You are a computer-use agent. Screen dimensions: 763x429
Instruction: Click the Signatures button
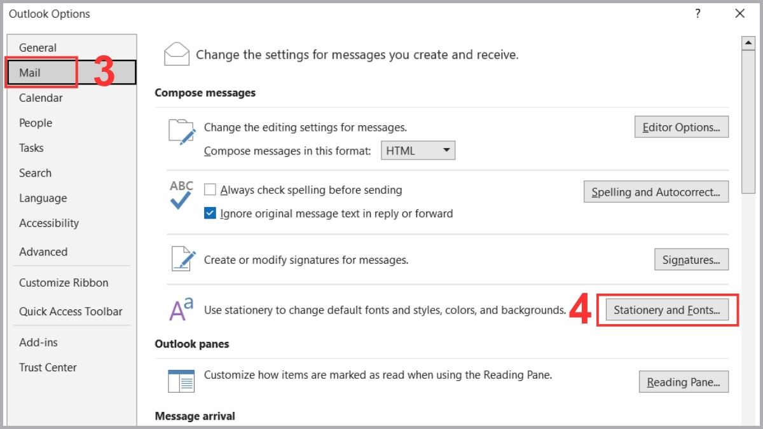691,259
